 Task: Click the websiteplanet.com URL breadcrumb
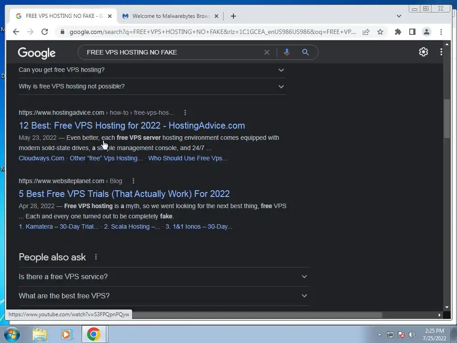70,181
